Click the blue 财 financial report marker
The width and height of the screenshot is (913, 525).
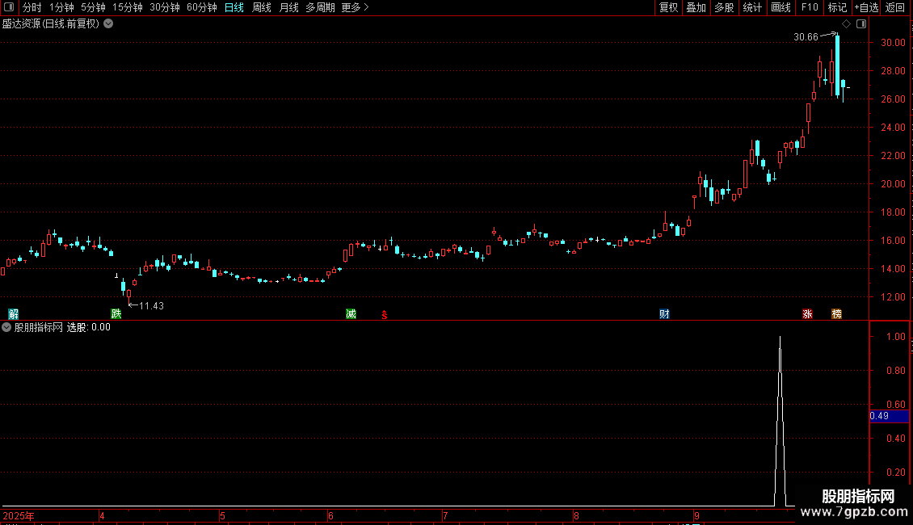click(x=664, y=314)
